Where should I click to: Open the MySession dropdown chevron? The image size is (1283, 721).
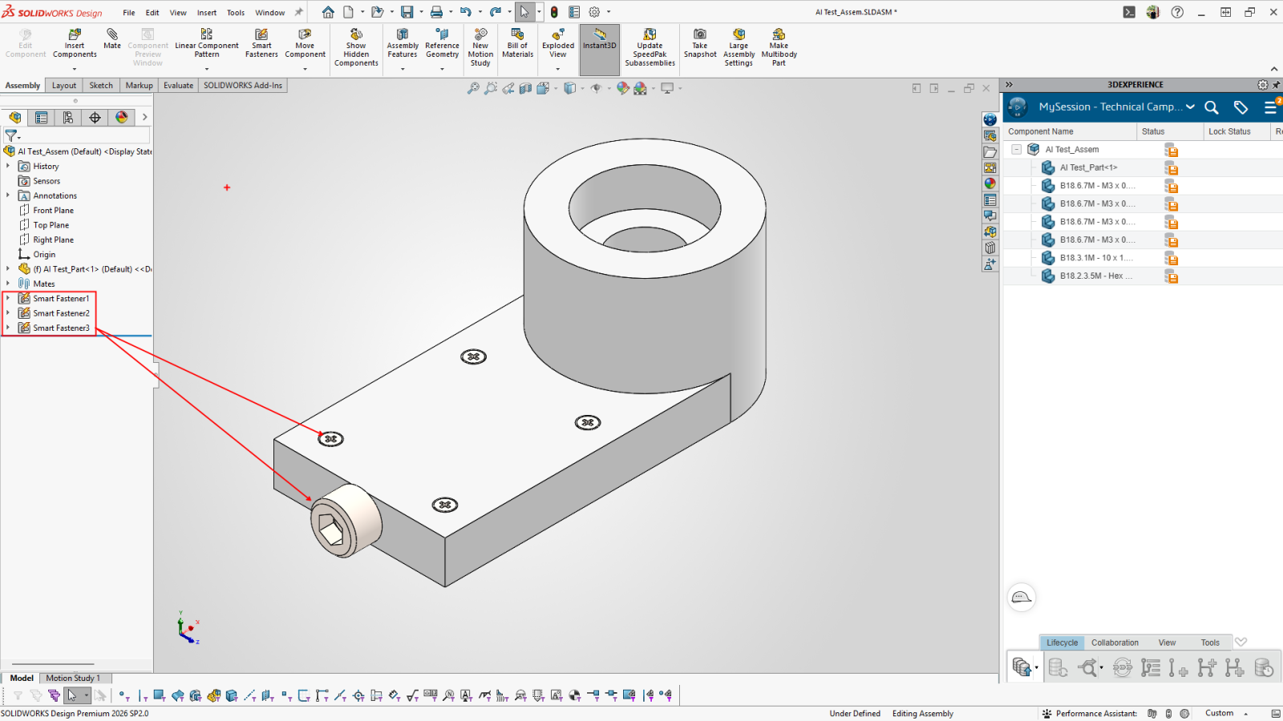pyautogui.click(x=1190, y=107)
